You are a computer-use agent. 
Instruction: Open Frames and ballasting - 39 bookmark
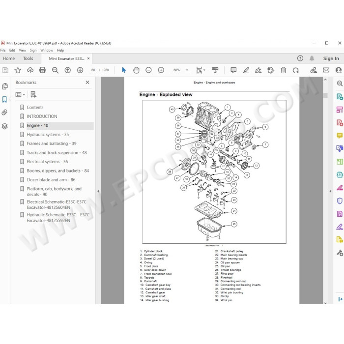coord(52,143)
